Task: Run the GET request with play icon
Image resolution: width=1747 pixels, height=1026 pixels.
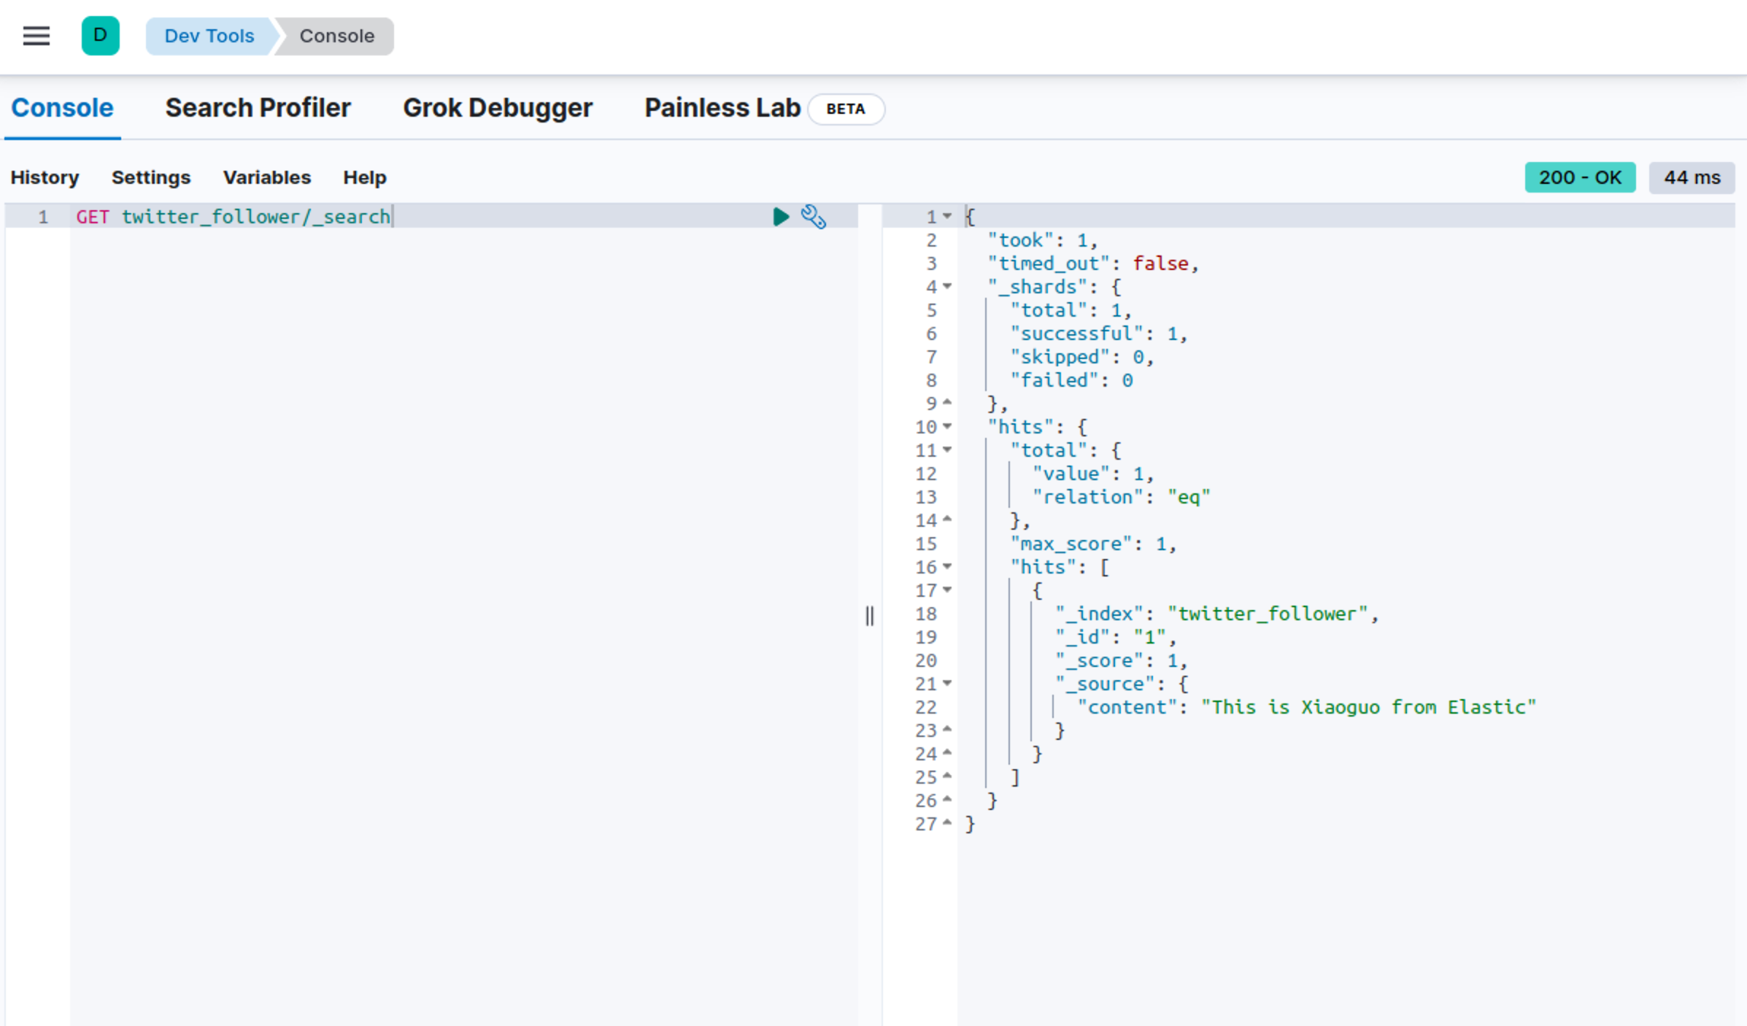Action: pos(780,217)
